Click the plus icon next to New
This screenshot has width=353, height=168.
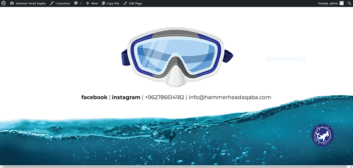tap(88, 4)
